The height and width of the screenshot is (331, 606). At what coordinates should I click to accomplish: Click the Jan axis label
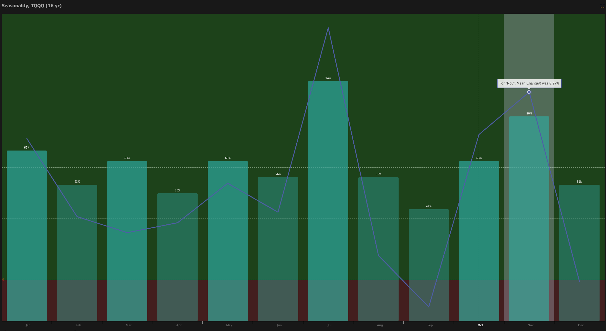28,325
